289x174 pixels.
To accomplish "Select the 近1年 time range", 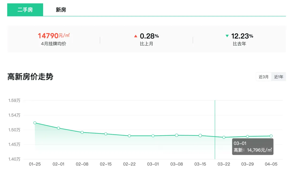I will click(x=279, y=77).
